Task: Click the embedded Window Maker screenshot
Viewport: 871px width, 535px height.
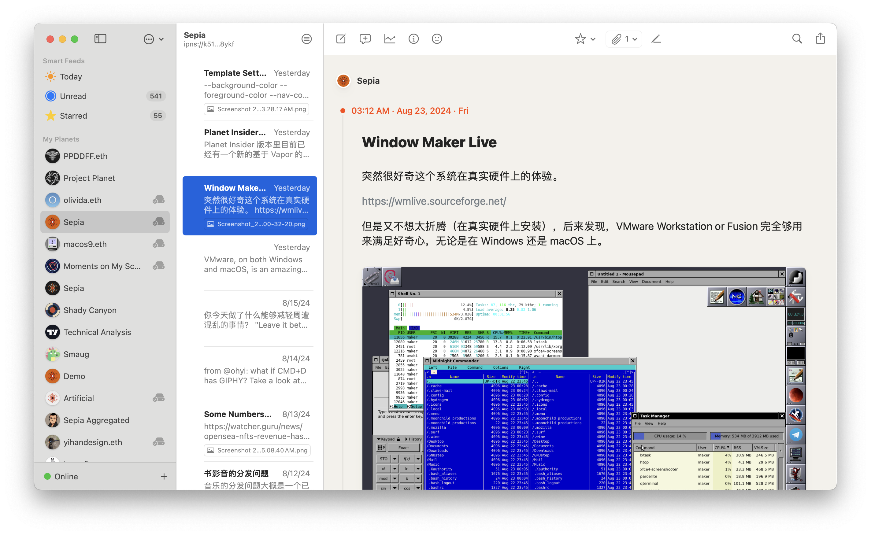Action: click(584, 378)
